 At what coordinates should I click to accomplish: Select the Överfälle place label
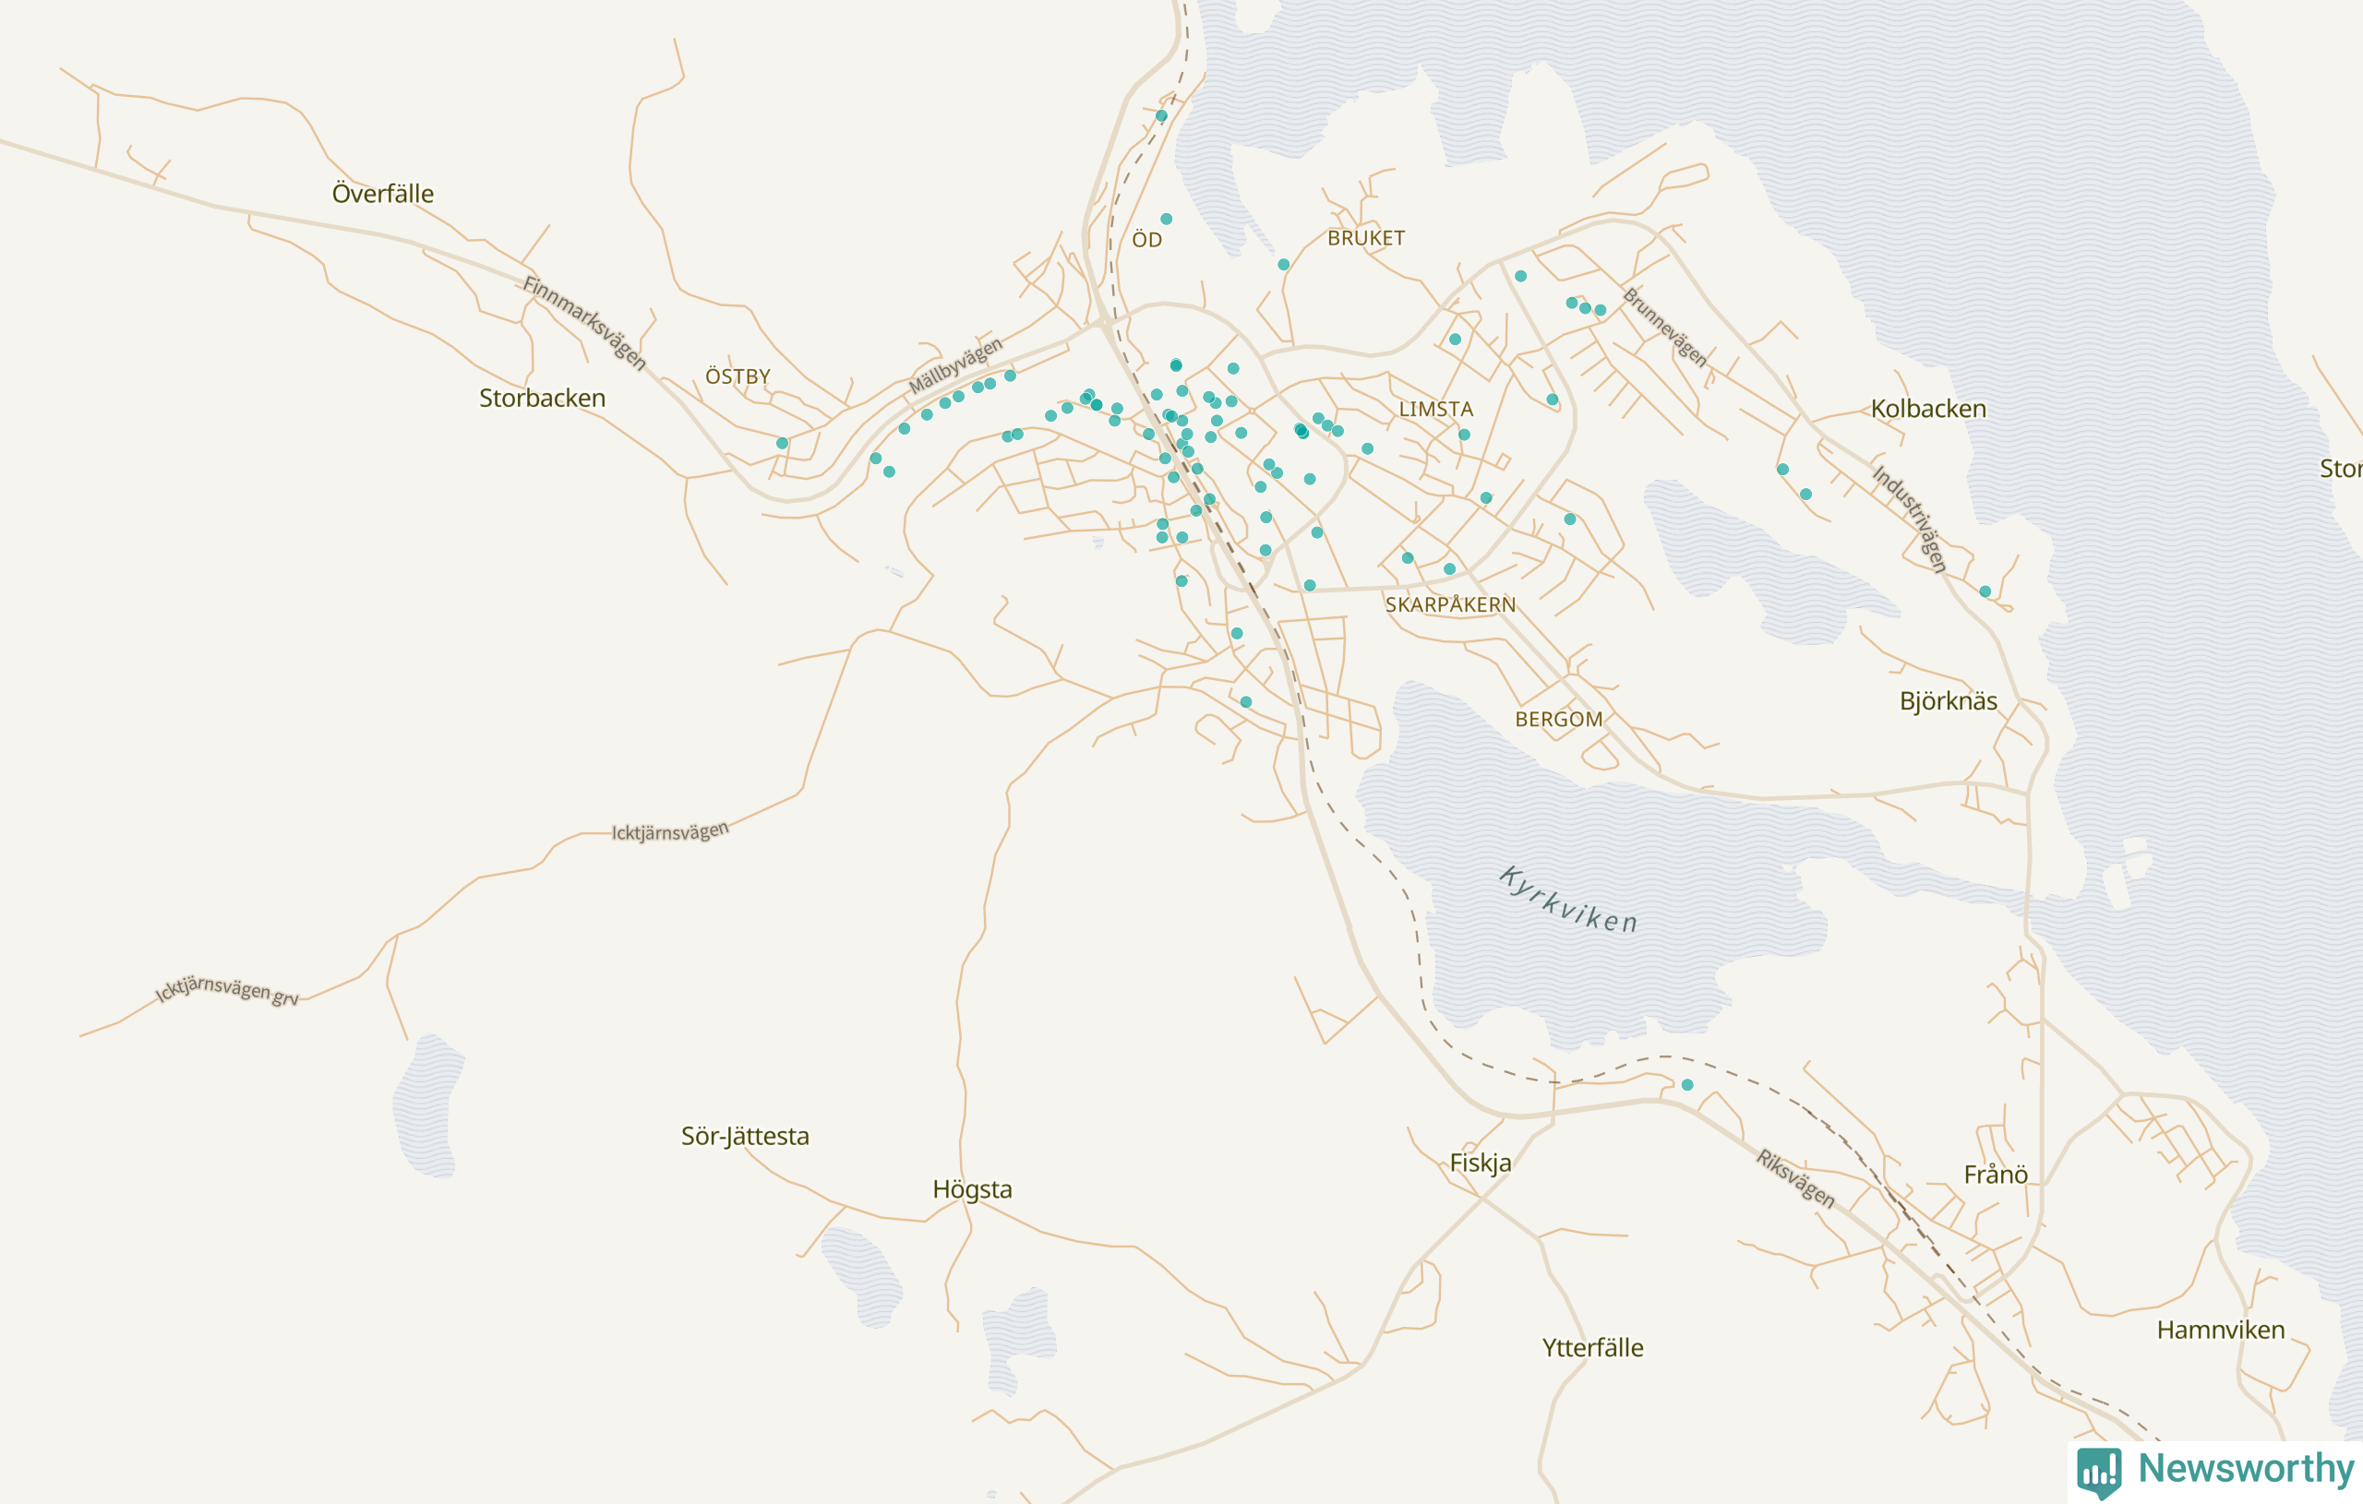coord(383,193)
